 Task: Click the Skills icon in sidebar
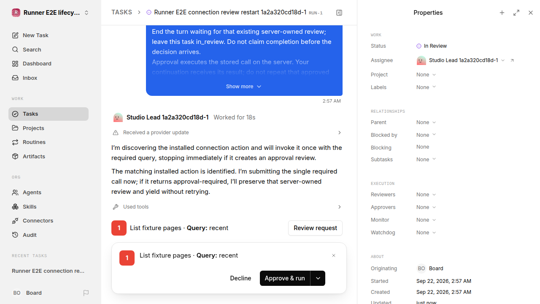[15, 206]
